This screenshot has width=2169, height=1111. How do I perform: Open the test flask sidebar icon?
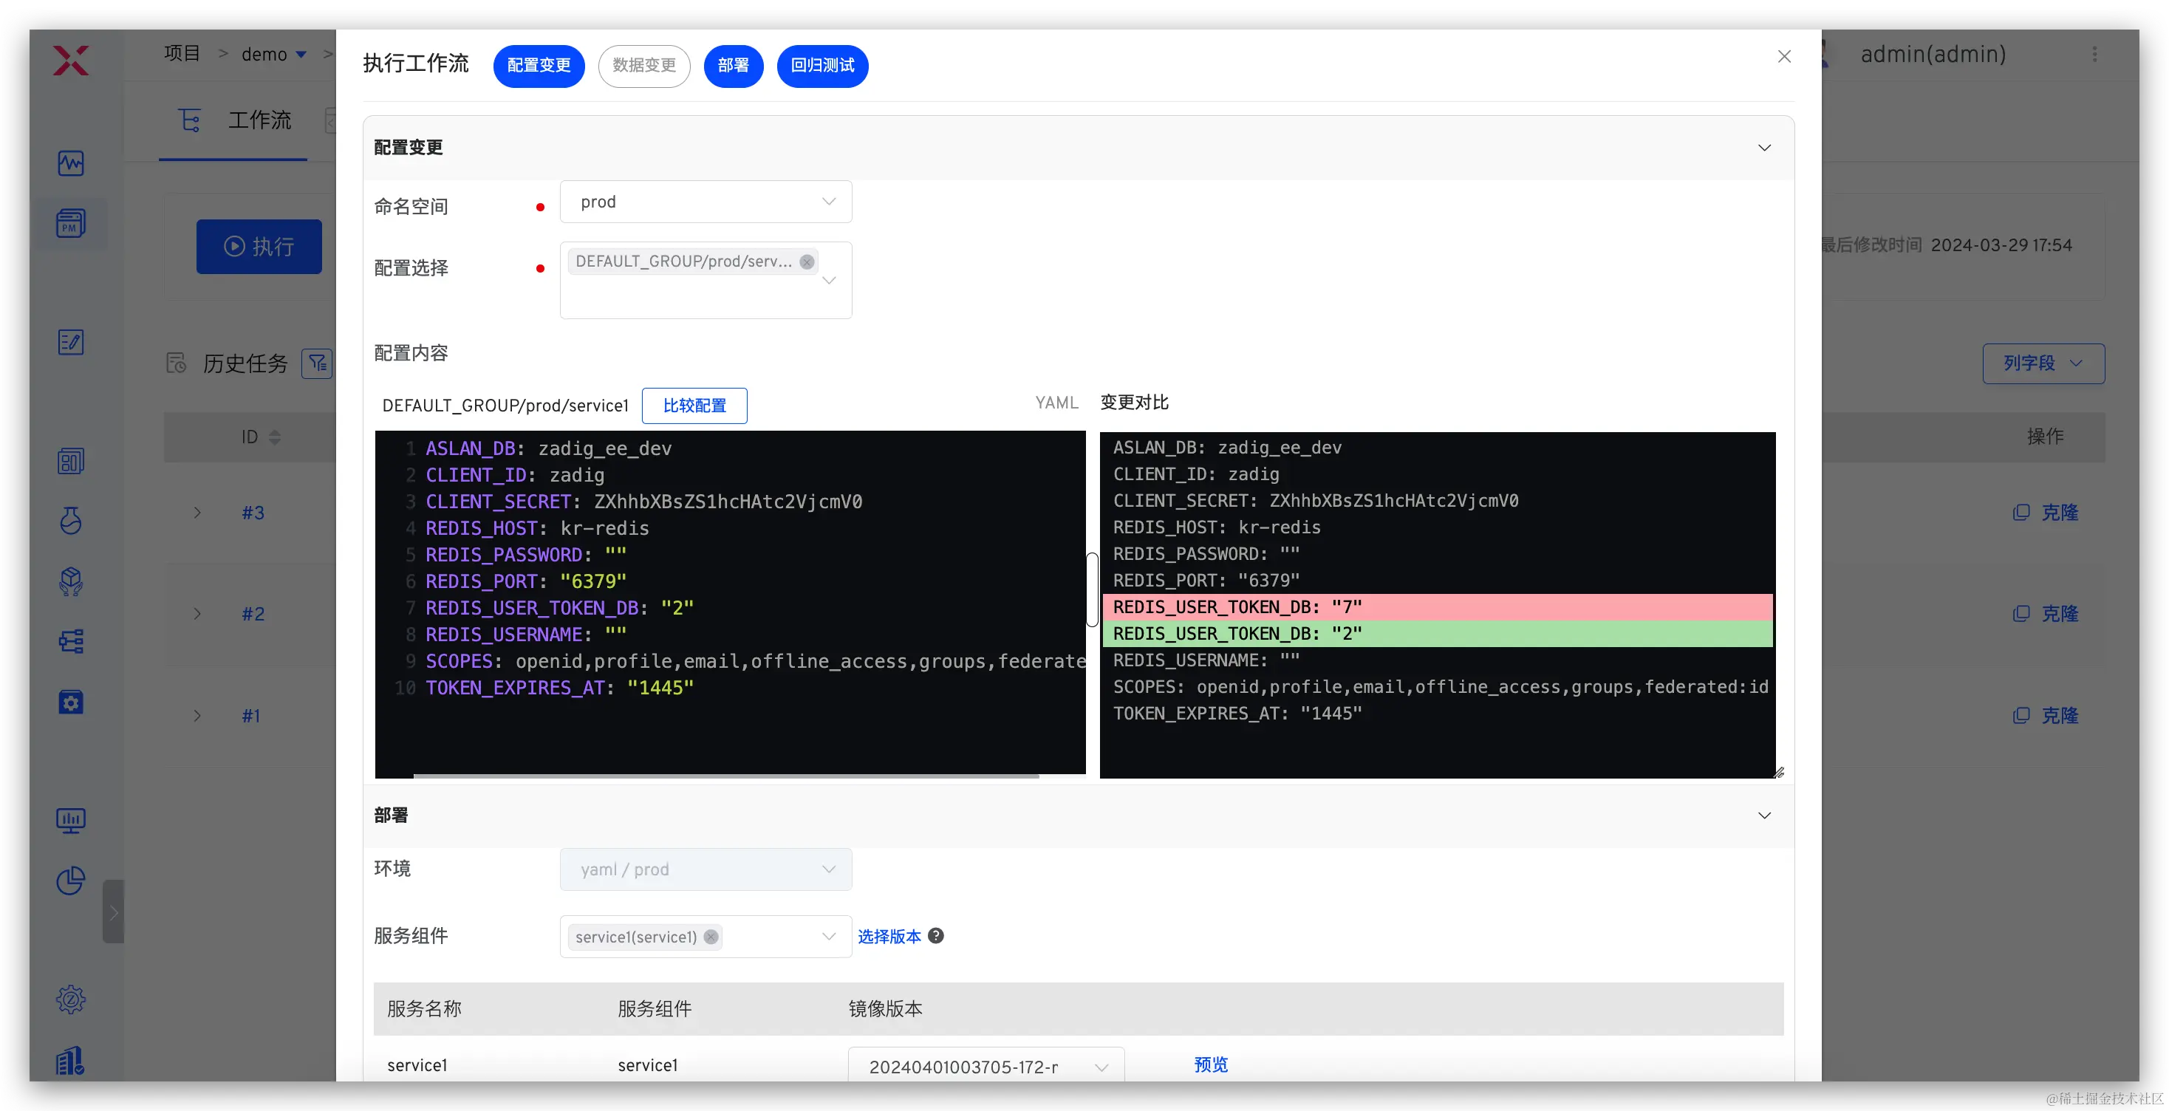pos(71,521)
